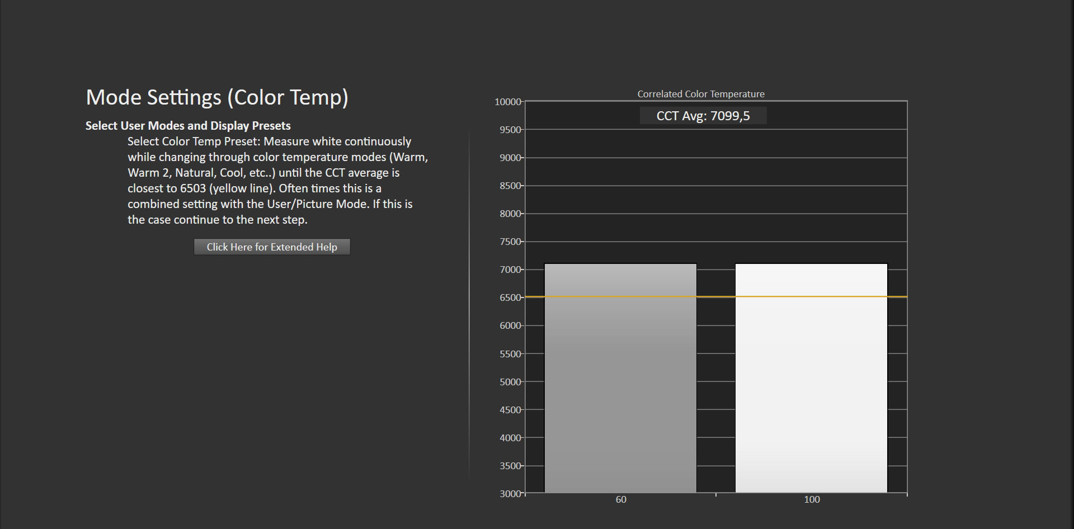Click Select User Modes and Display Presets text
This screenshot has width=1074, height=529.
click(x=188, y=126)
